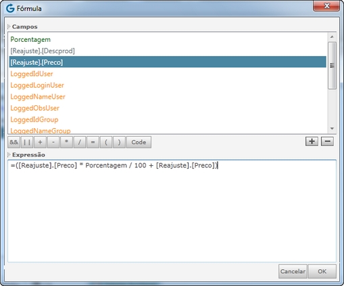Insert the multiplication asterisk operator

66,142
